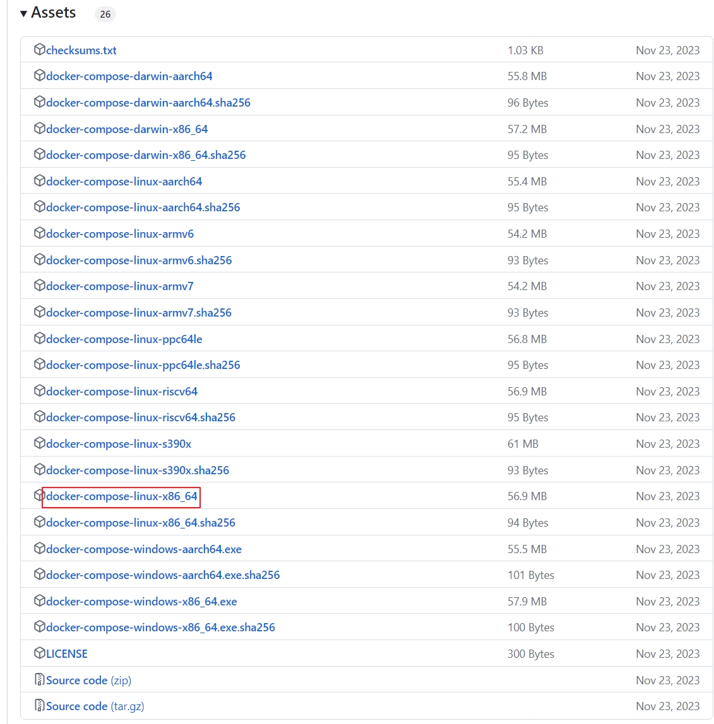Click the Assets count badge 26

(x=105, y=15)
